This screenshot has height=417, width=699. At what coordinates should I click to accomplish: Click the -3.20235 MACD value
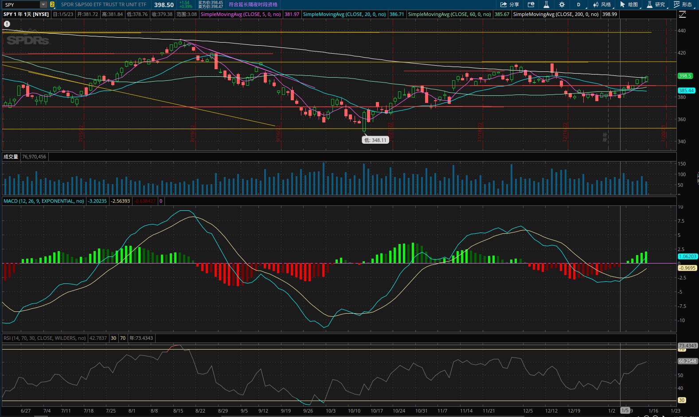click(97, 201)
